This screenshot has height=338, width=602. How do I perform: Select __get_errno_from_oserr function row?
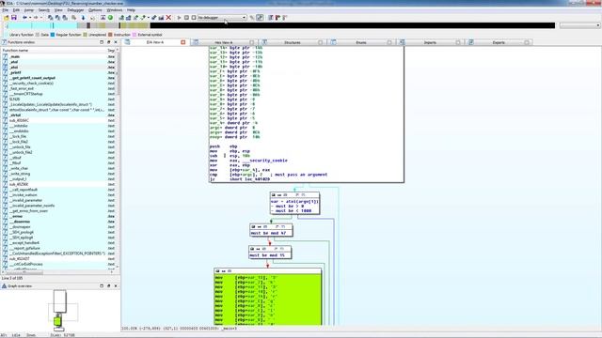(x=58, y=210)
